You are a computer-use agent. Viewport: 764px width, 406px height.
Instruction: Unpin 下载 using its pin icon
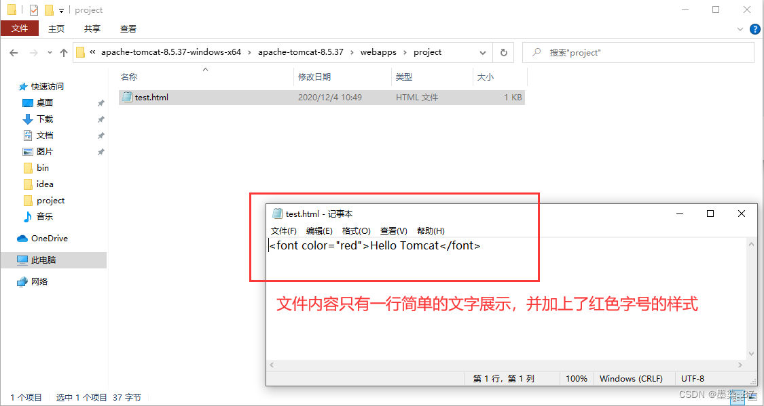click(x=101, y=119)
